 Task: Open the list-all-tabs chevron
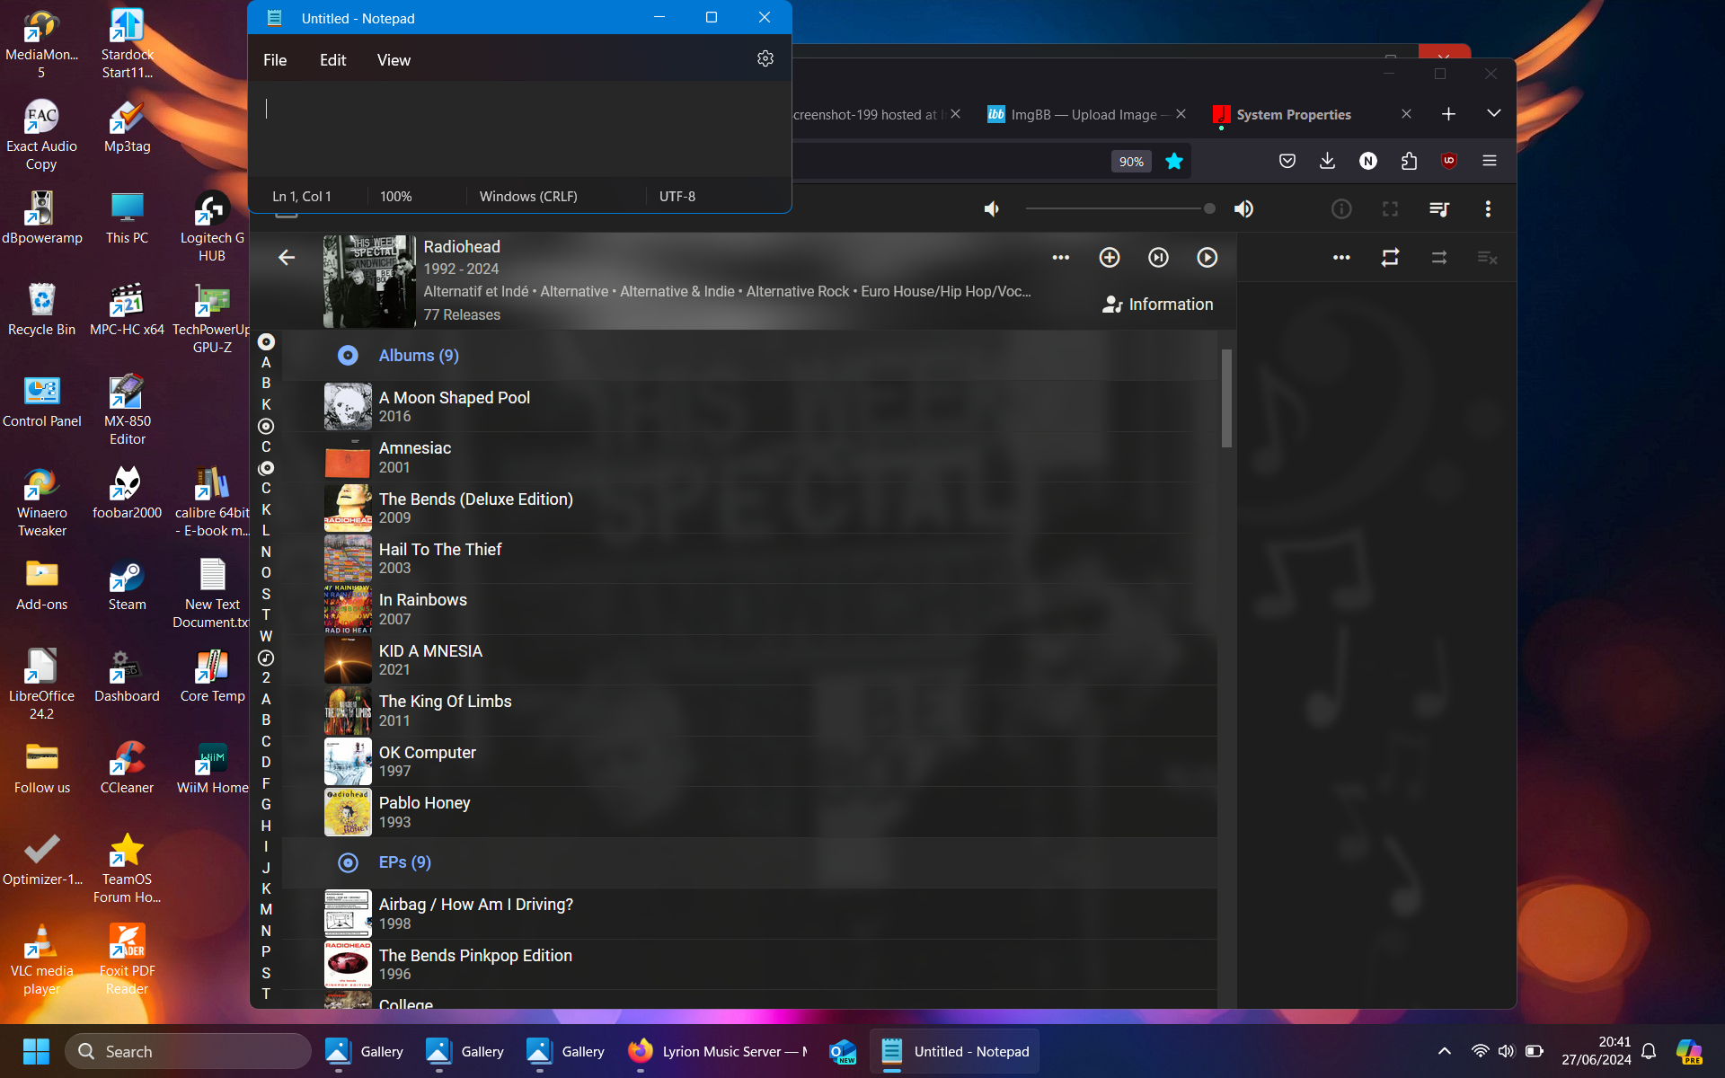coord(1493,113)
